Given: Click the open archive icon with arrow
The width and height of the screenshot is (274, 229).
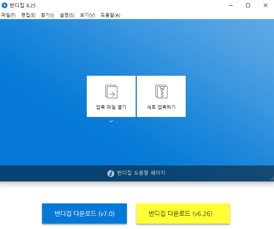Looking at the screenshot, I should [x=111, y=92].
